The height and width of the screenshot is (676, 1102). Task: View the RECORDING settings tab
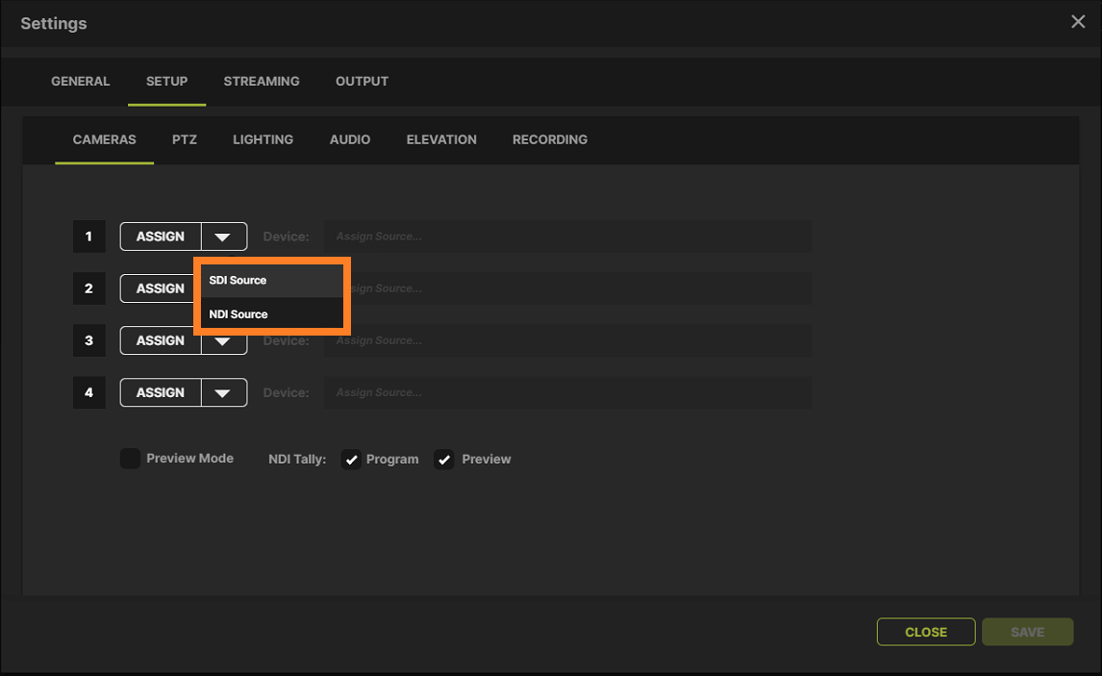[549, 139]
